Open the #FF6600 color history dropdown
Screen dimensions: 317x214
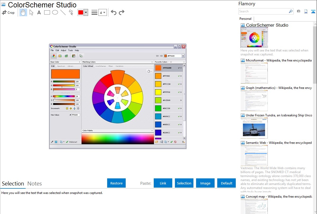(x=183, y=56)
